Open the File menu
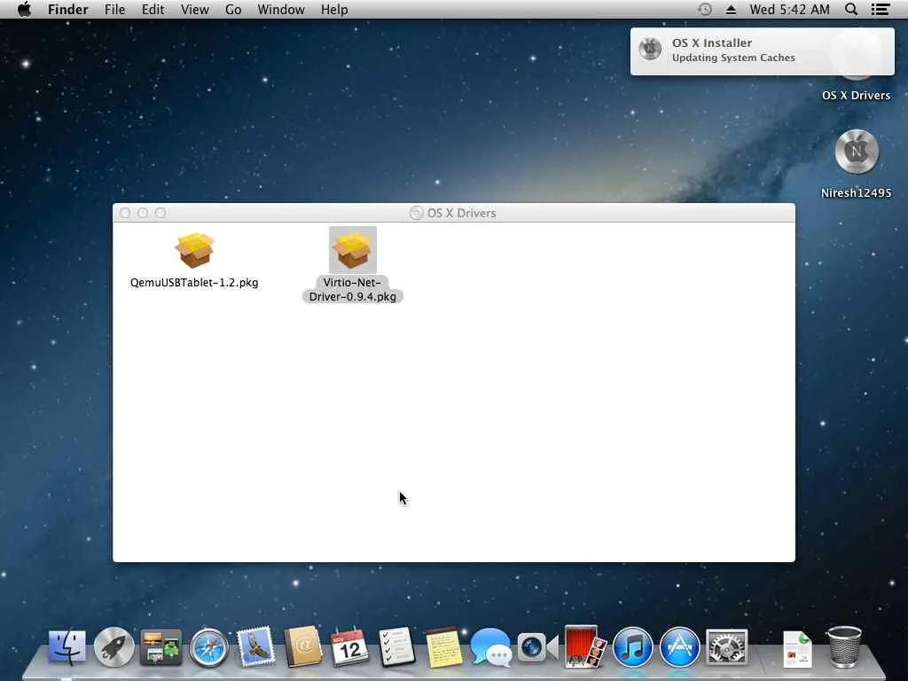The width and height of the screenshot is (908, 681). tap(114, 9)
